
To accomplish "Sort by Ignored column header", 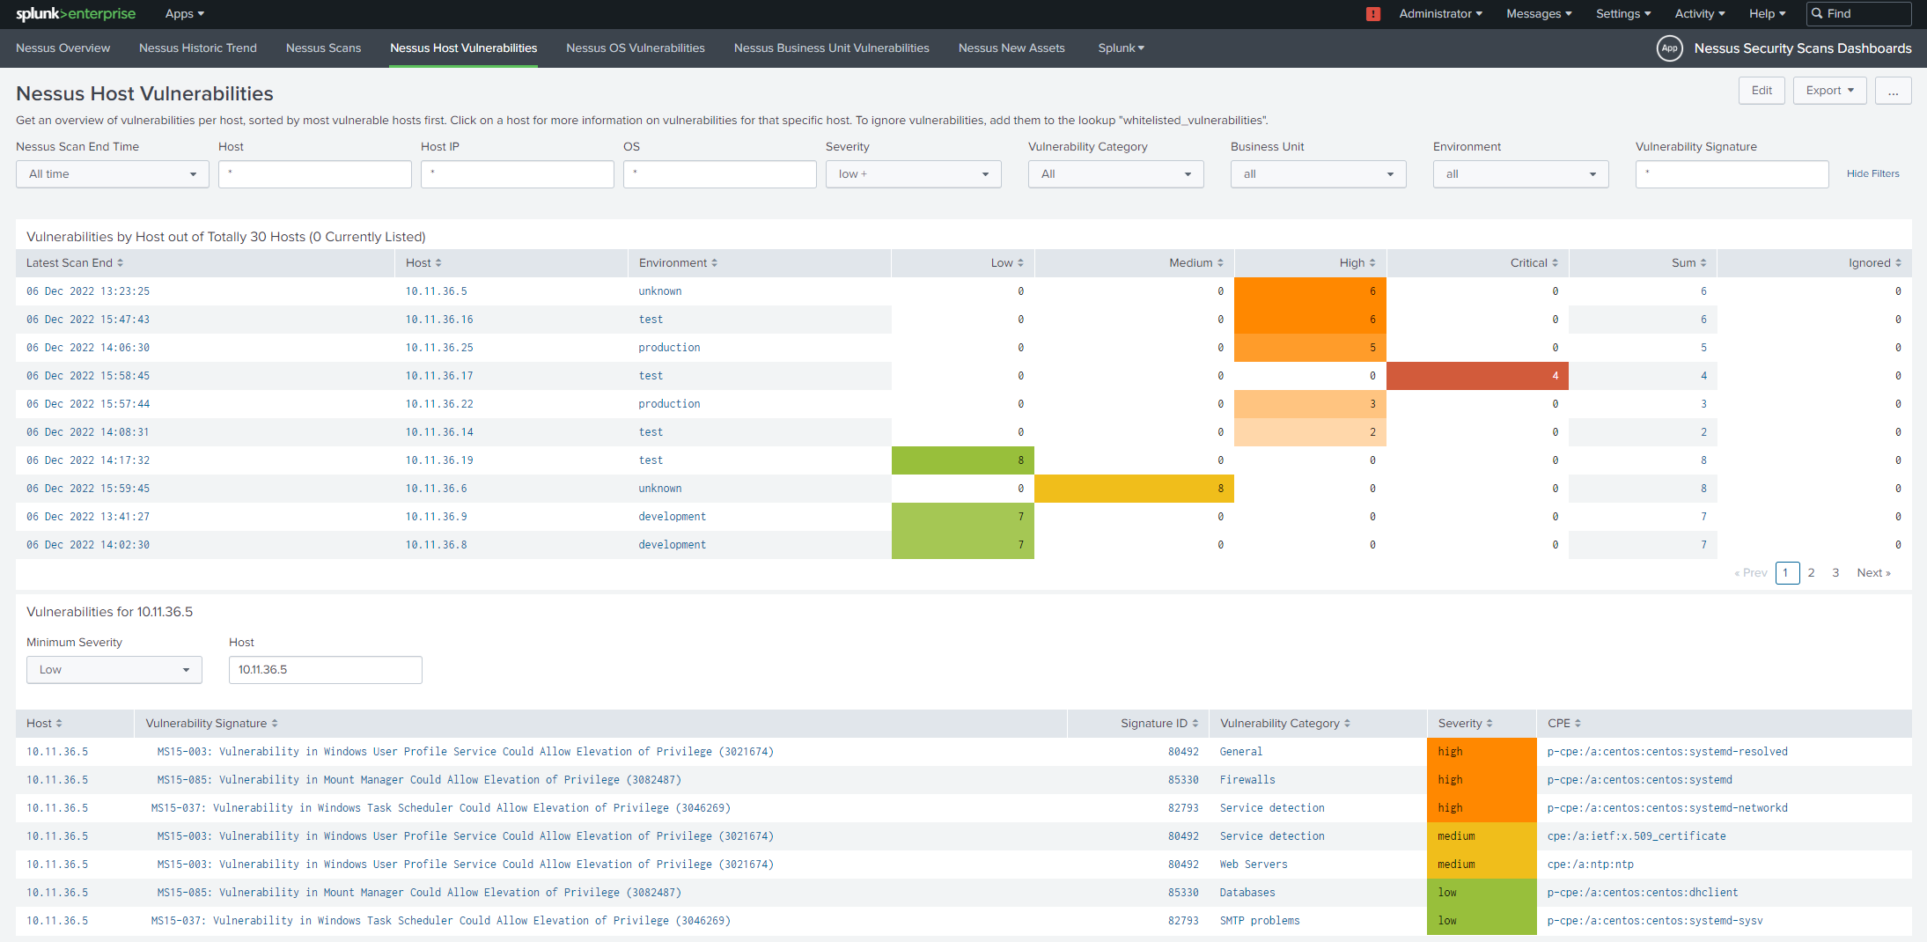I will [x=1875, y=263].
